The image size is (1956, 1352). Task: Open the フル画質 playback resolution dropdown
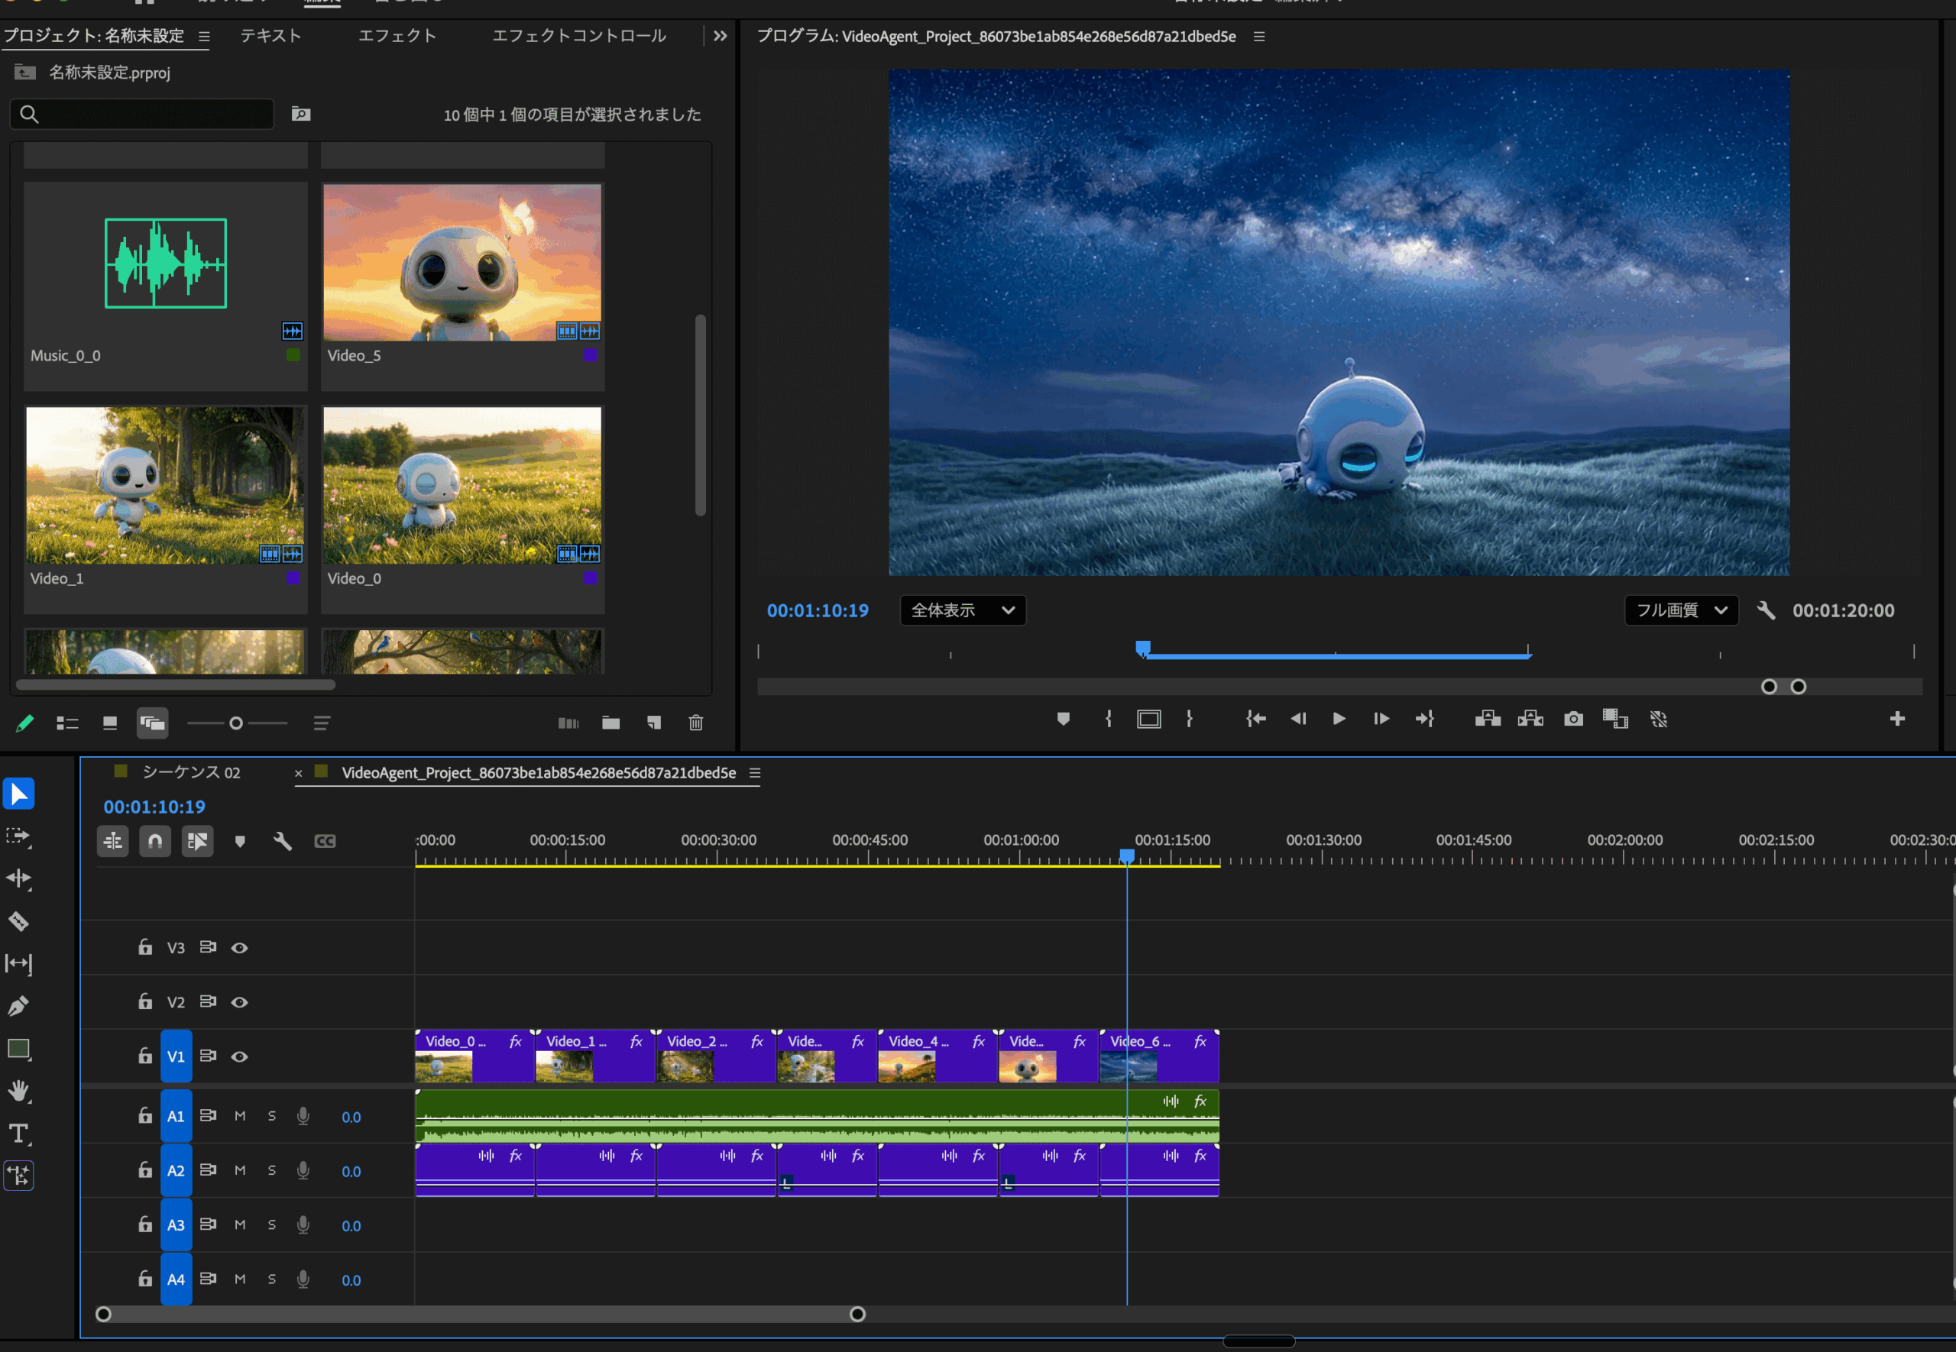[1681, 610]
